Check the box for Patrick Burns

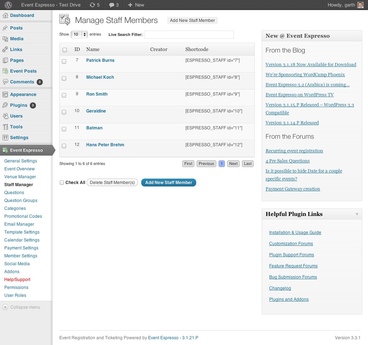tap(64, 61)
